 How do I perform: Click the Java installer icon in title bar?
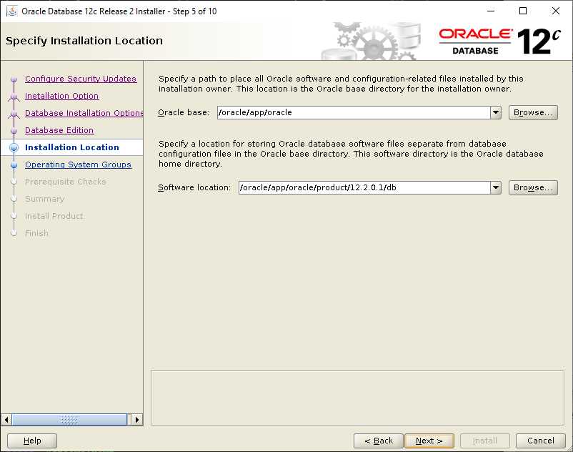(11, 11)
